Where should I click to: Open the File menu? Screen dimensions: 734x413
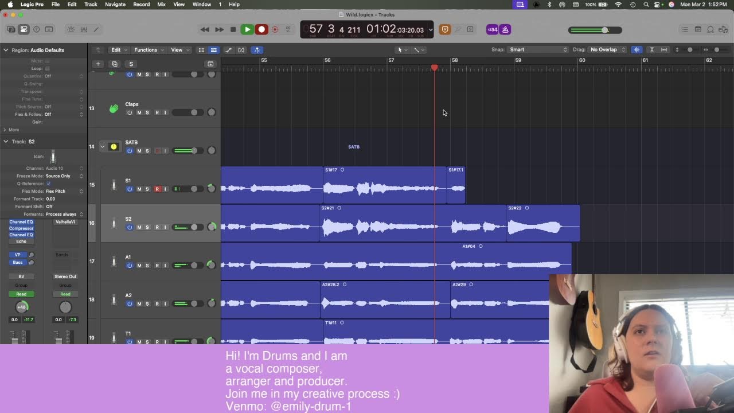pos(56,4)
